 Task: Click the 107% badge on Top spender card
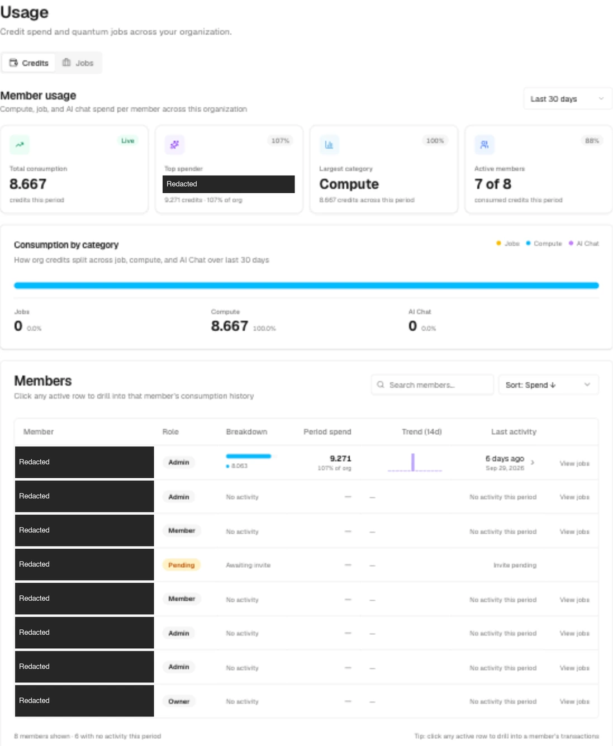pos(280,141)
